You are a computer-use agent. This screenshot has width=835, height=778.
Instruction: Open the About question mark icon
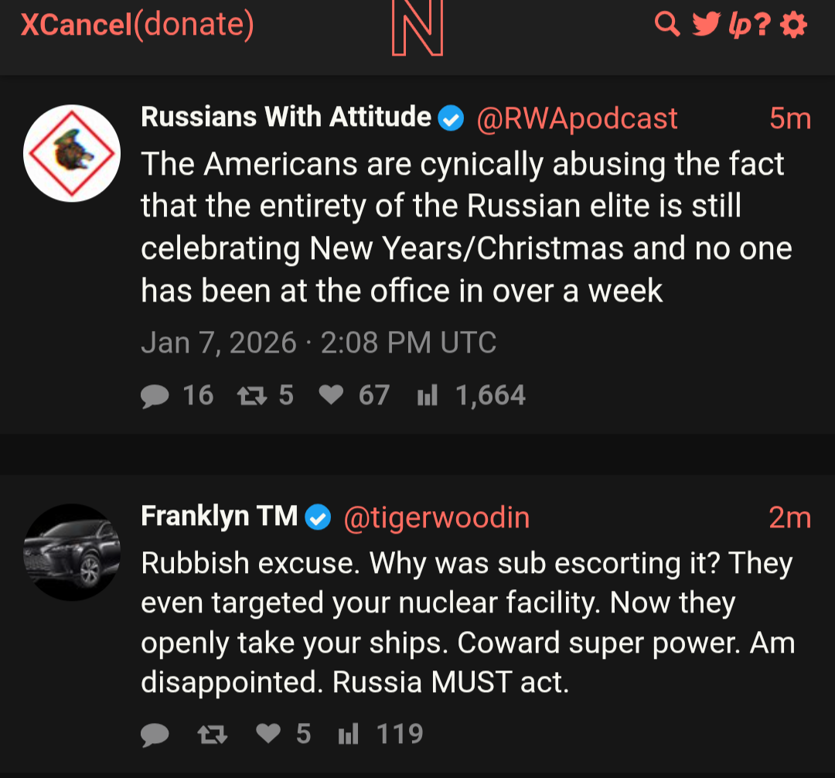(x=763, y=26)
